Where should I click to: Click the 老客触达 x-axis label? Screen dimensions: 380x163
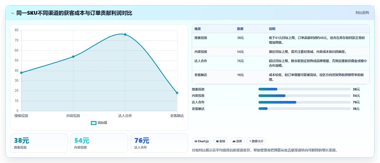tap(177, 116)
